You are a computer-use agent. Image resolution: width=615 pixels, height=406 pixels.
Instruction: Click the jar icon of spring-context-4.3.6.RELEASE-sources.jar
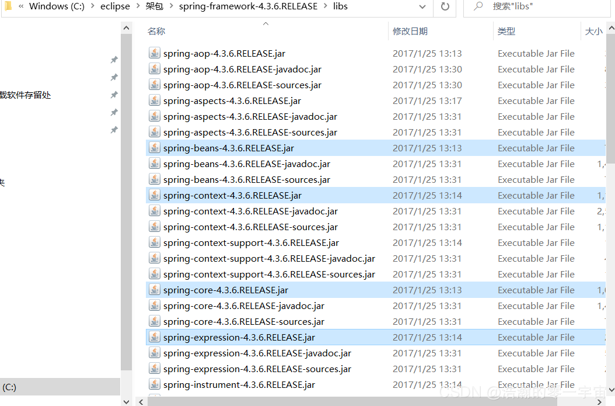[x=155, y=227]
